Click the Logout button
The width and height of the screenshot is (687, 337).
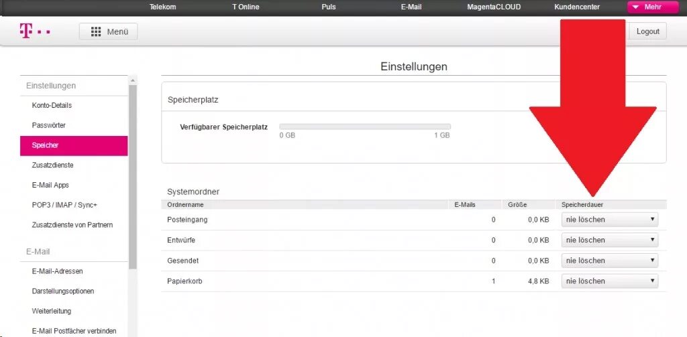pyautogui.click(x=647, y=31)
